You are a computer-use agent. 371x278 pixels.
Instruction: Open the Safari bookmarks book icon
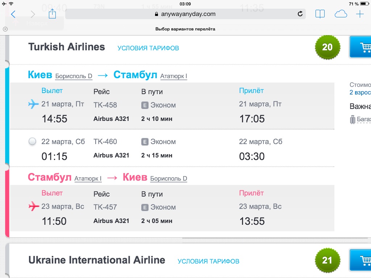click(x=320, y=14)
